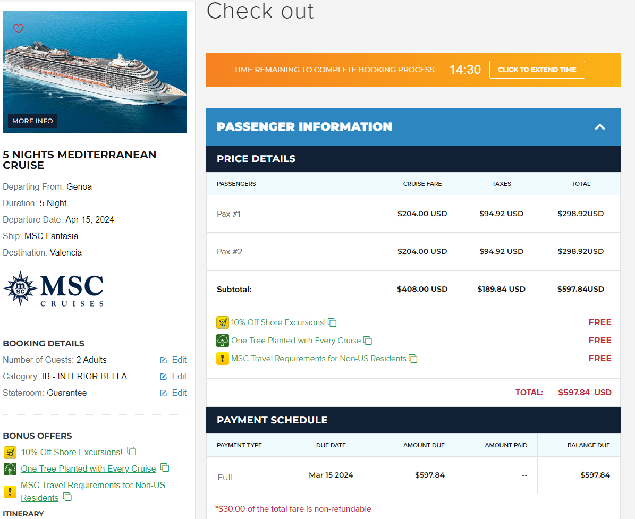Click the Cruise Fare column header
This screenshot has width=635, height=519.
(x=422, y=184)
